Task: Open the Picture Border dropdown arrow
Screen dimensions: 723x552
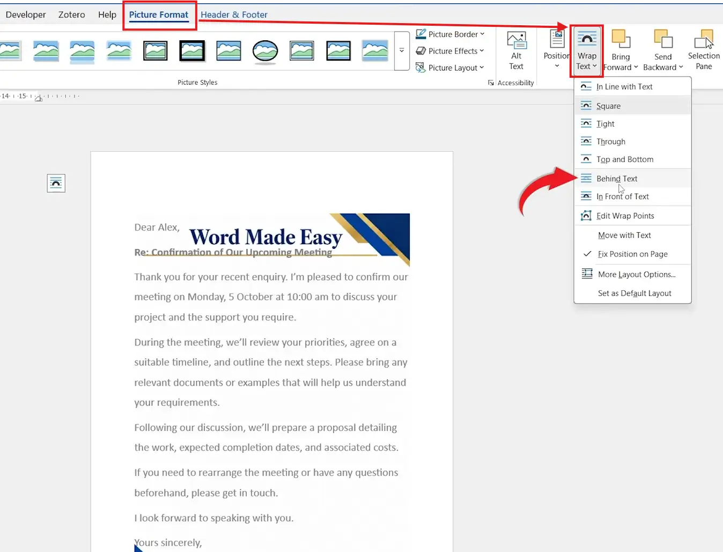Action: [482, 34]
